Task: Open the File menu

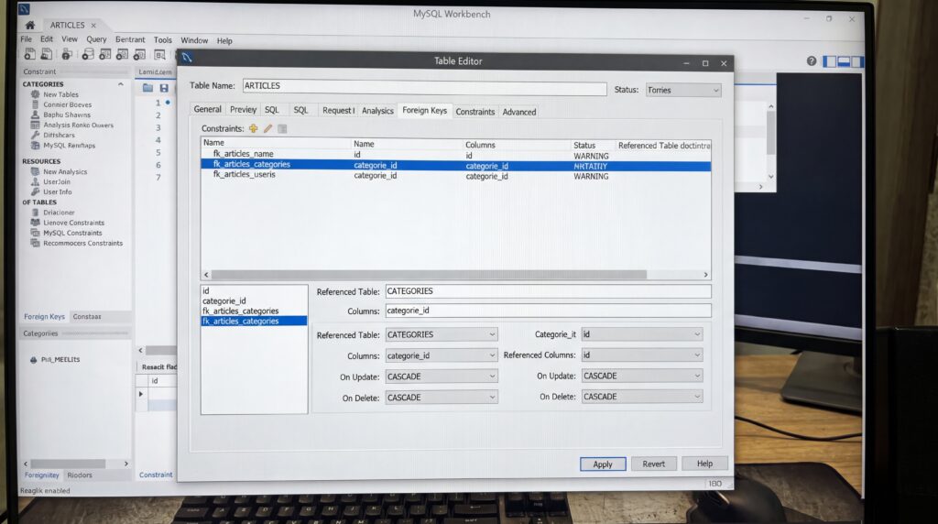Action: tap(27, 39)
